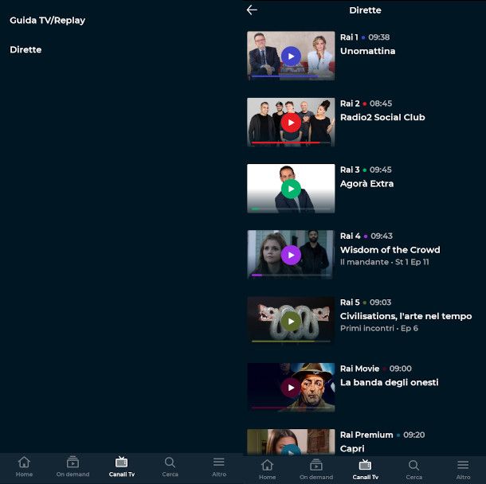Play Agorà Extra green button
This screenshot has height=484, width=486.
click(291, 189)
